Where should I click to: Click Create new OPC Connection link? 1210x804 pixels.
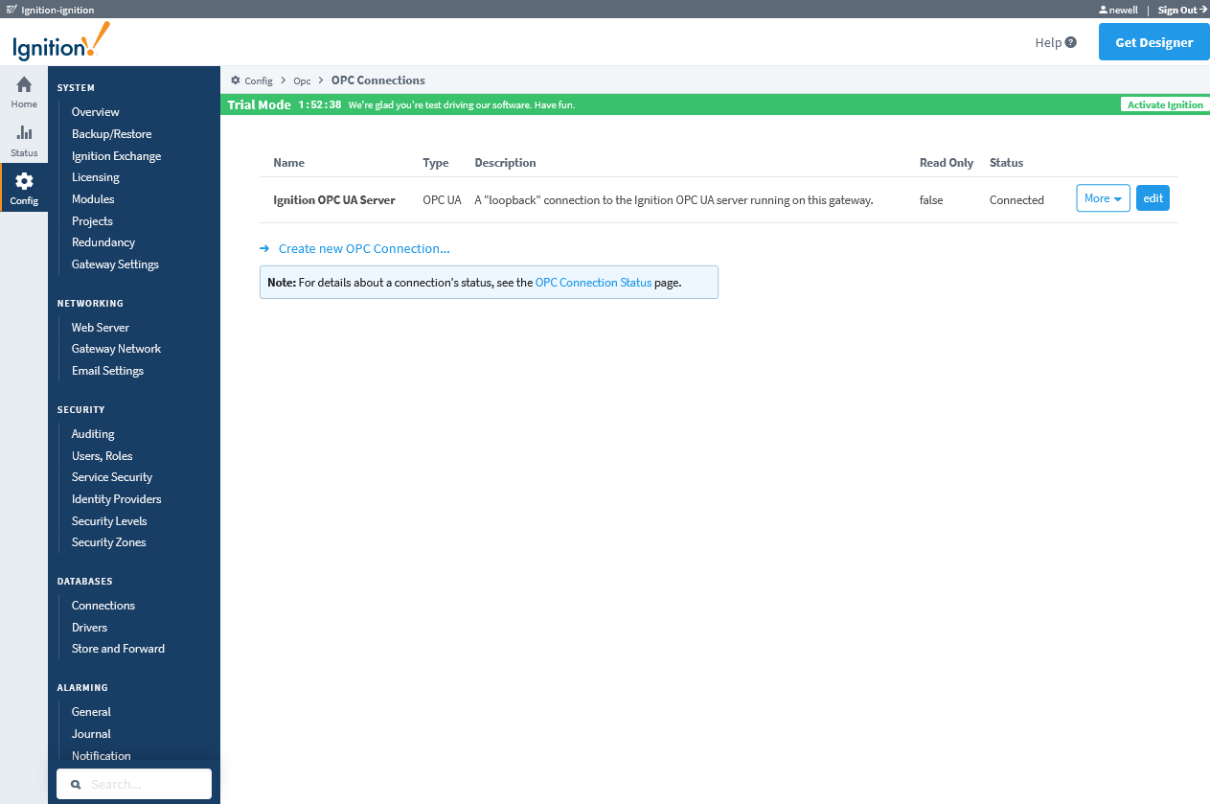363,247
